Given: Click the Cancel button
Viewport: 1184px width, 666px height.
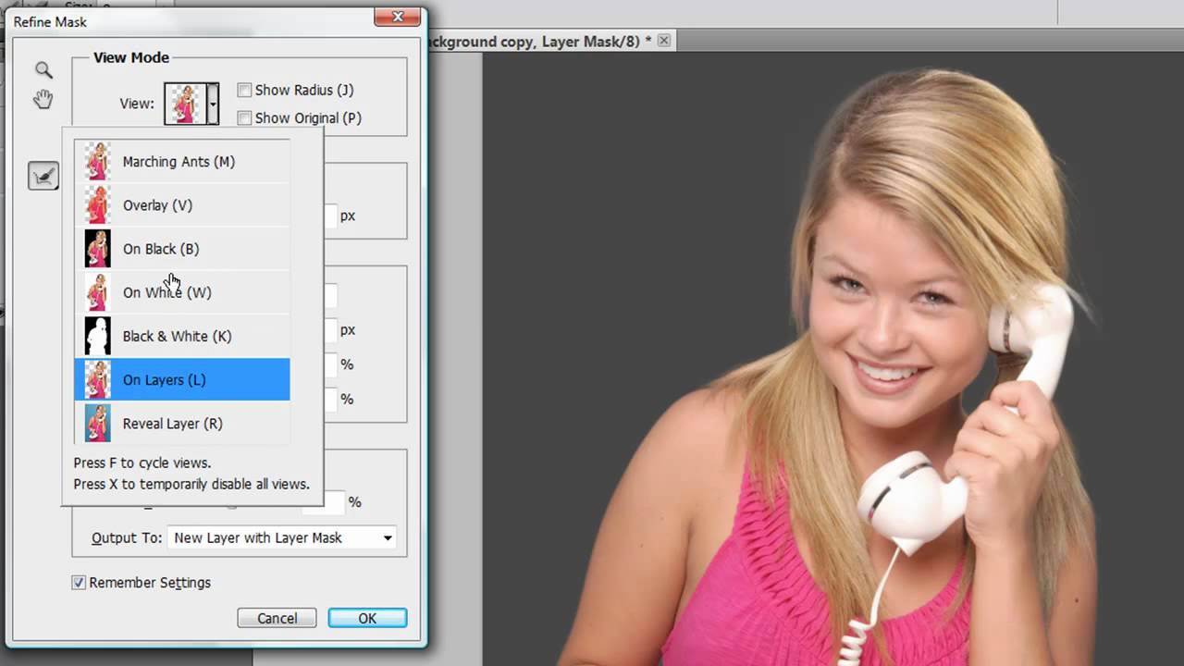Looking at the screenshot, I should [x=277, y=618].
